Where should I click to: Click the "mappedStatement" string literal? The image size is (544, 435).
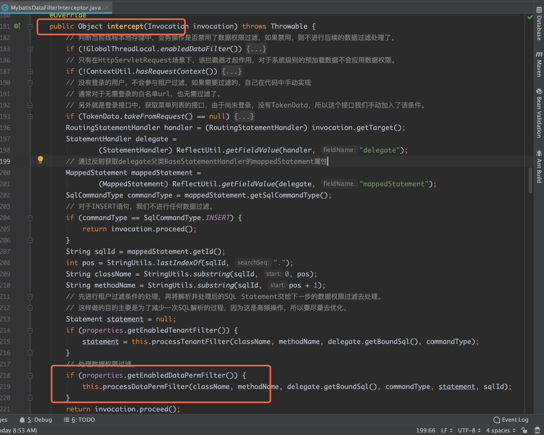(x=394, y=184)
